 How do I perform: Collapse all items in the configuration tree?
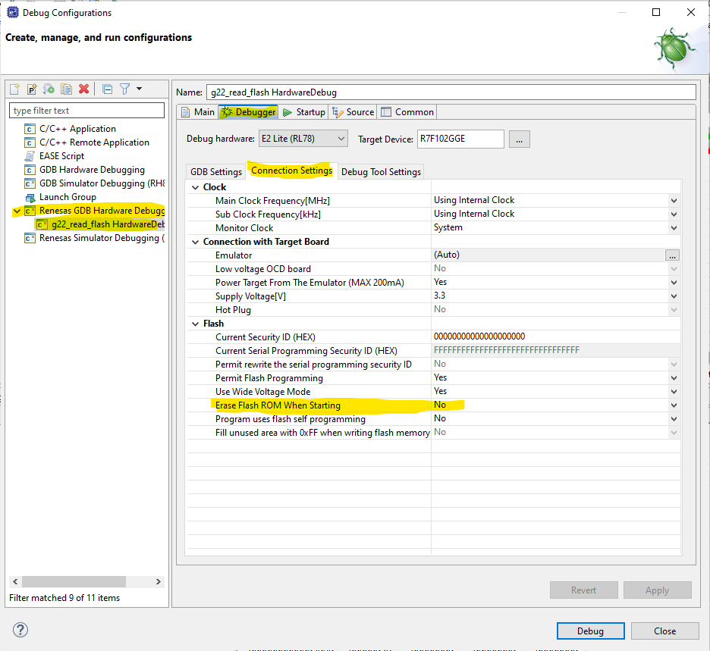click(x=108, y=89)
